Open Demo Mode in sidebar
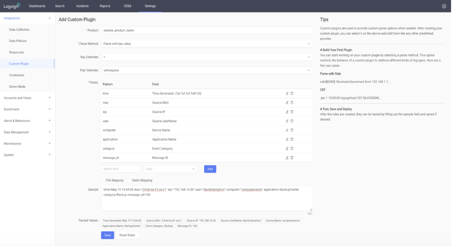Screen dimensions: 452x246 [27, 86]
